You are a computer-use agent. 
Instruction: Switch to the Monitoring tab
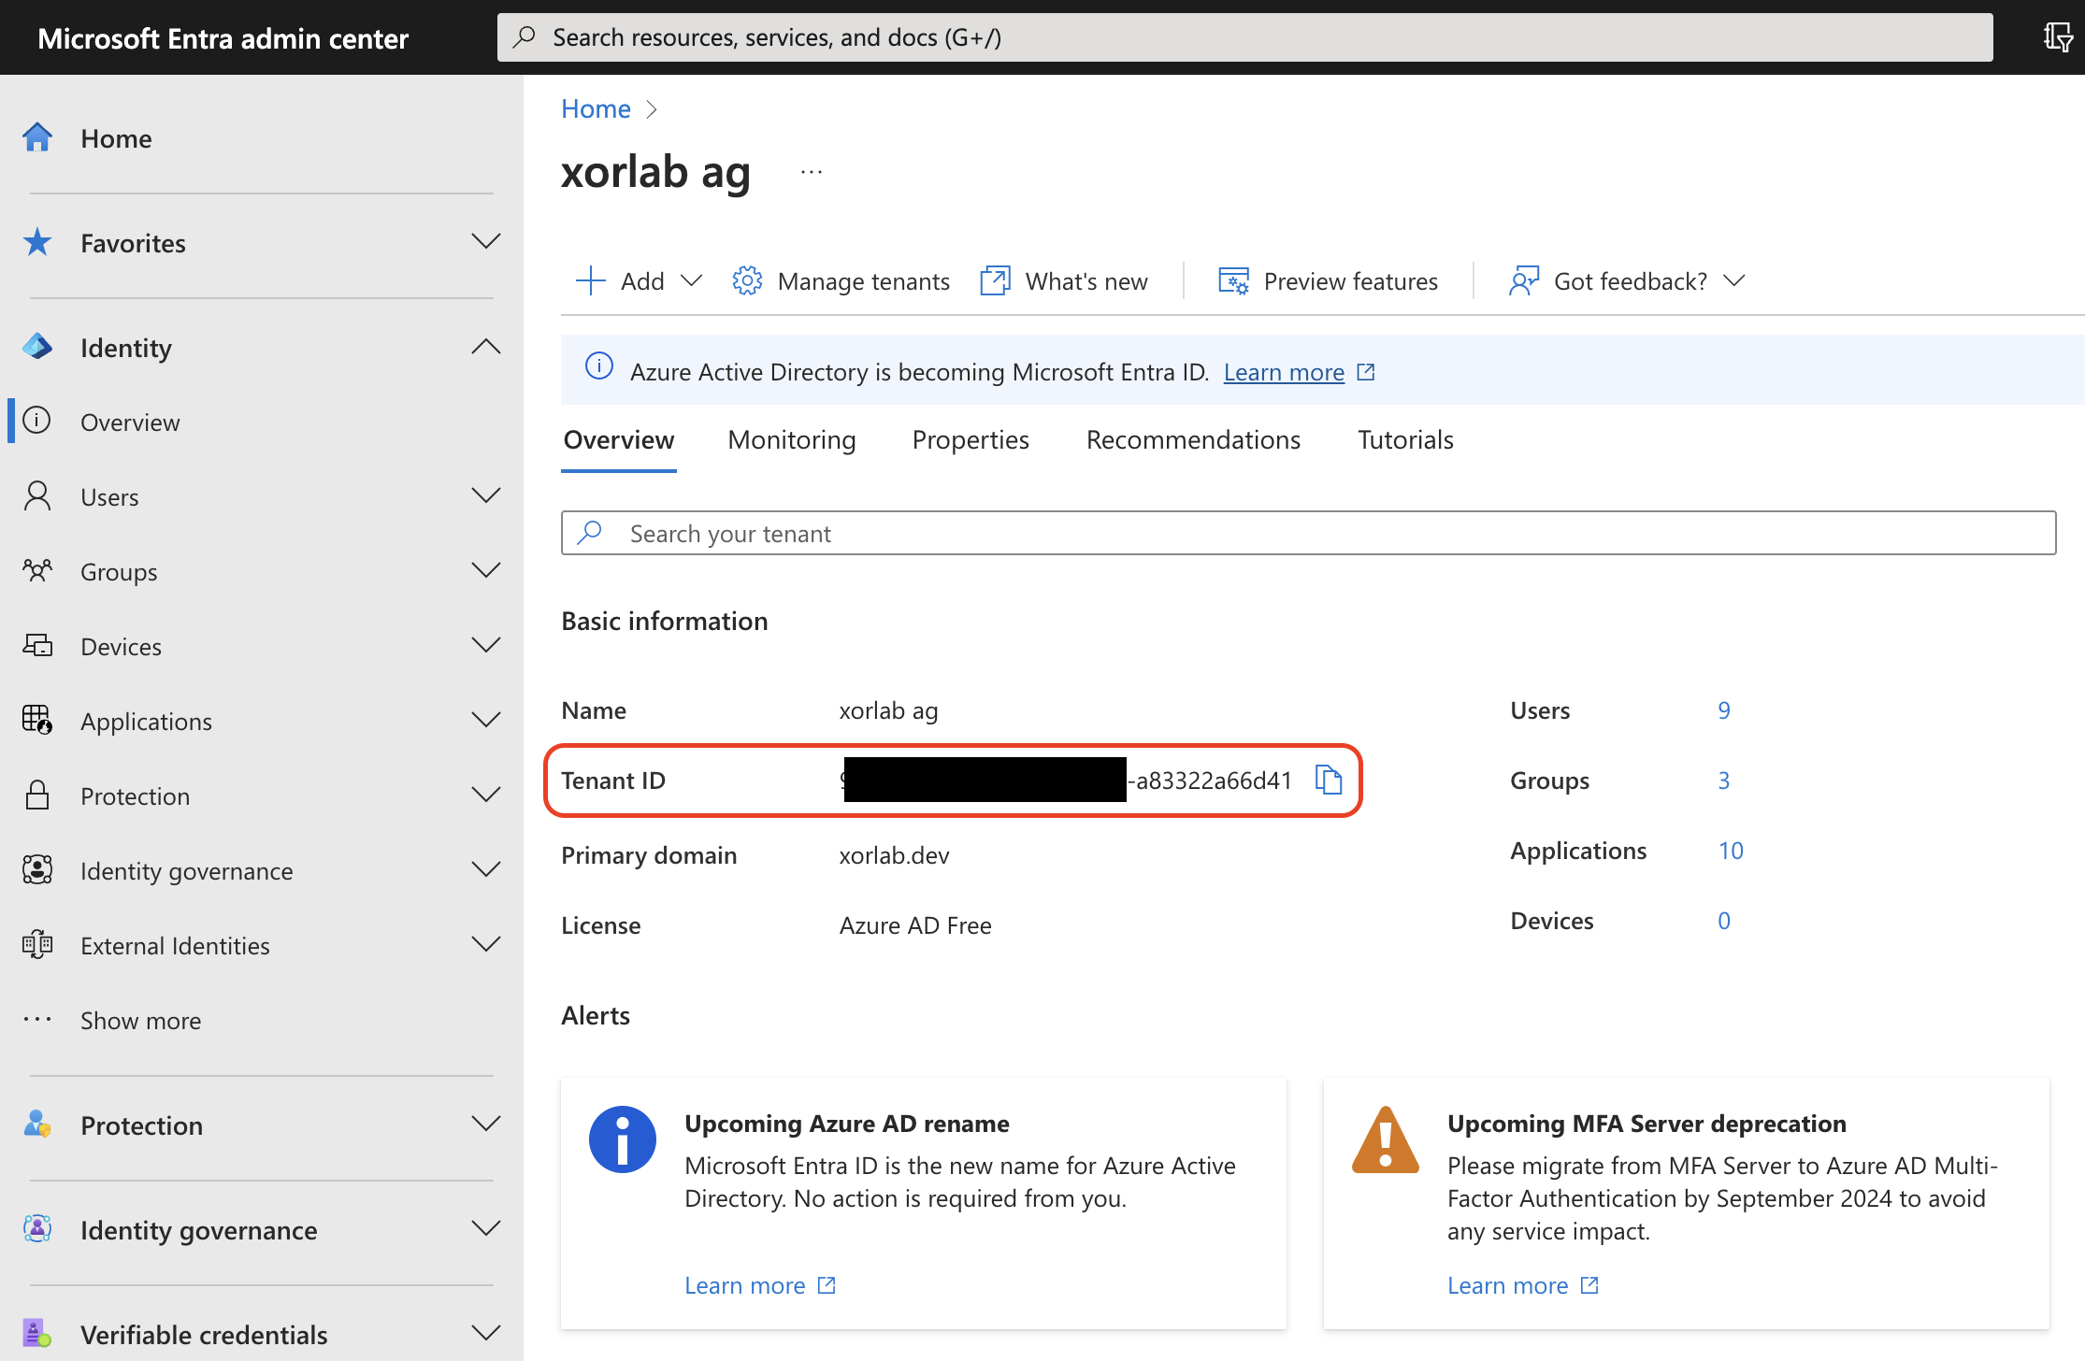[792, 439]
